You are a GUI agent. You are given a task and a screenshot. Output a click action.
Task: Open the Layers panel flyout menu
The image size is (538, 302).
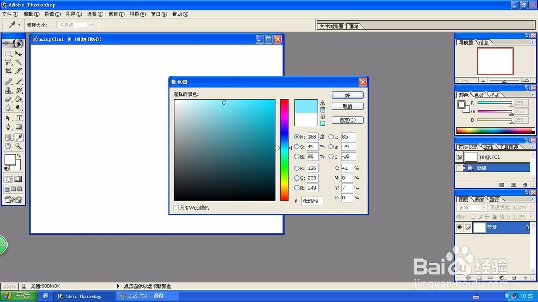(x=533, y=199)
